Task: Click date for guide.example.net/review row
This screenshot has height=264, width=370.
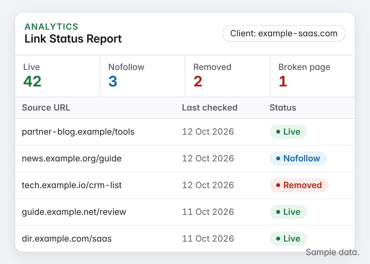Action: click(x=208, y=212)
